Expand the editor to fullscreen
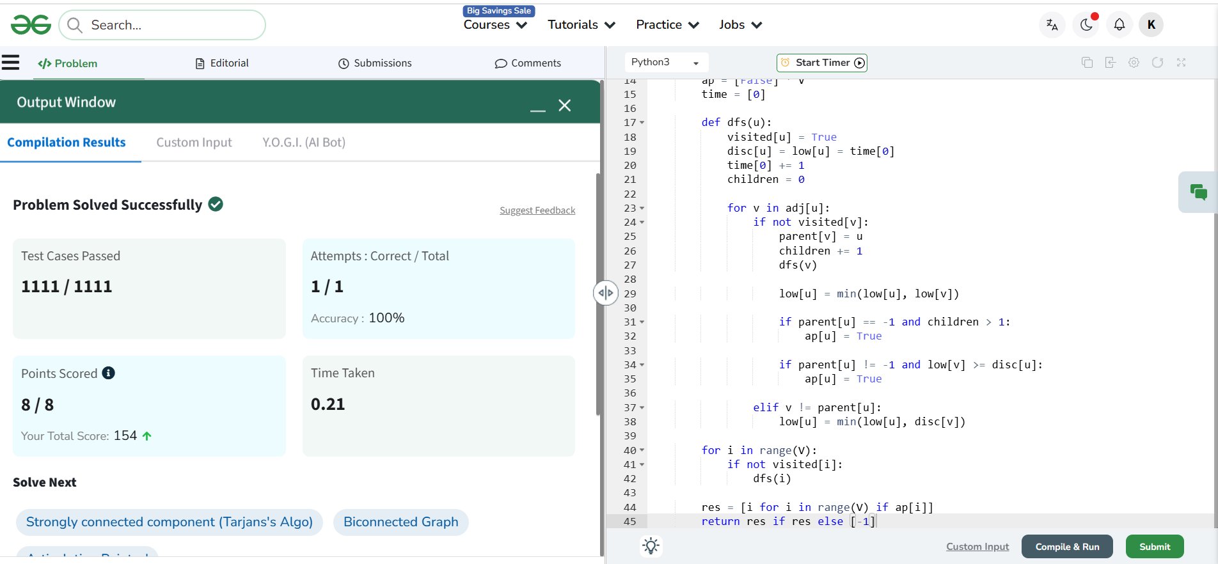This screenshot has height=564, width=1218. pyautogui.click(x=1181, y=63)
